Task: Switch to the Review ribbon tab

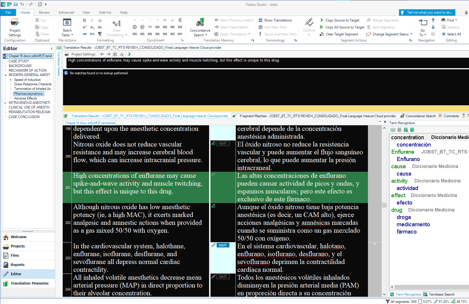Action: (44, 12)
